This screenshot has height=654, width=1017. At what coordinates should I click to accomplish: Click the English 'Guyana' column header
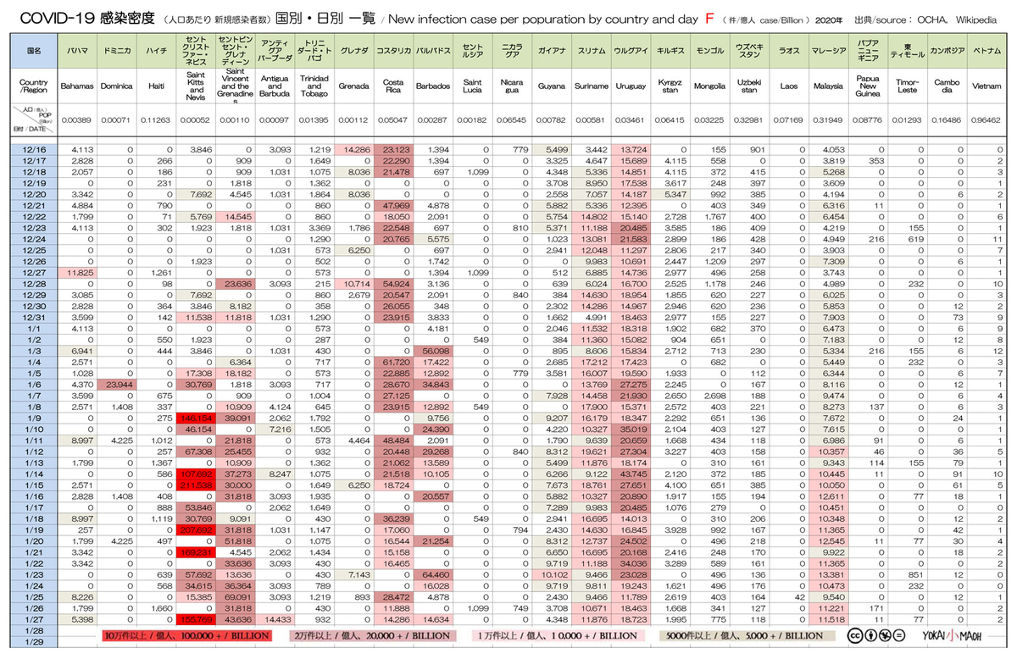click(x=552, y=86)
